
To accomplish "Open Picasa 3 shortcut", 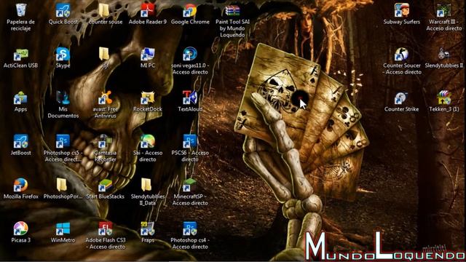I will 21,229.
